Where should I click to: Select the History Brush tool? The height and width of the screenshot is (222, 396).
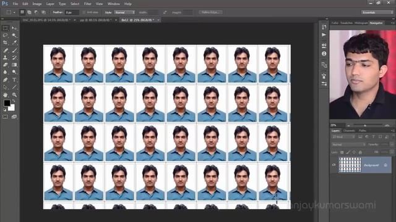[14, 57]
